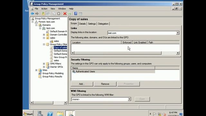Select Copy of sales GPO in tree
The width and height of the screenshot is (206, 116).
pos(60,47)
